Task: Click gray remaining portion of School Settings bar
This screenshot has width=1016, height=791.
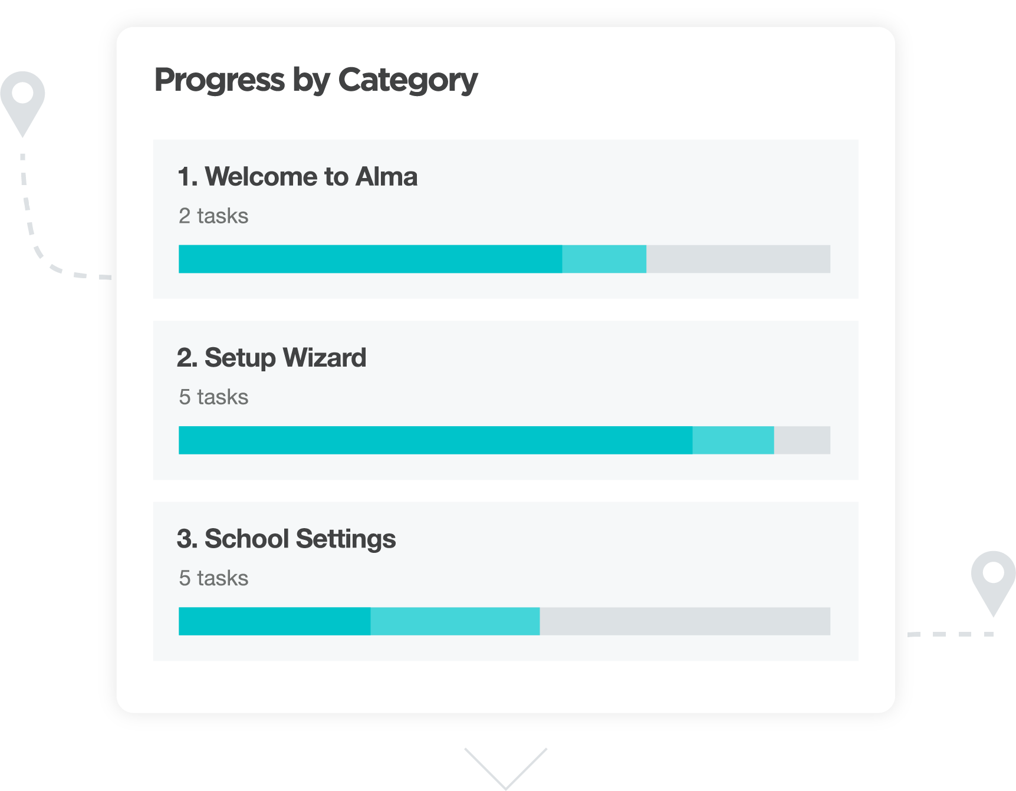Action: (x=685, y=621)
